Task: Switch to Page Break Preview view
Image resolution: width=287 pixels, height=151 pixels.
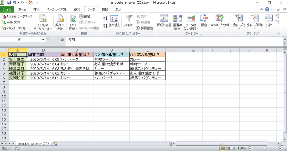Action: pos(233,148)
